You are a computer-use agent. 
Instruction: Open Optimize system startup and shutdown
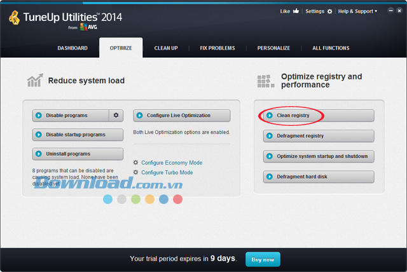tap(319, 156)
